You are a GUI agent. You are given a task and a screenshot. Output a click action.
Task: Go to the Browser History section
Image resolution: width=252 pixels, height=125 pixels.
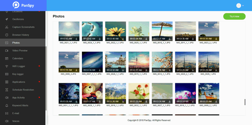pyautogui.click(x=23, y=35)
